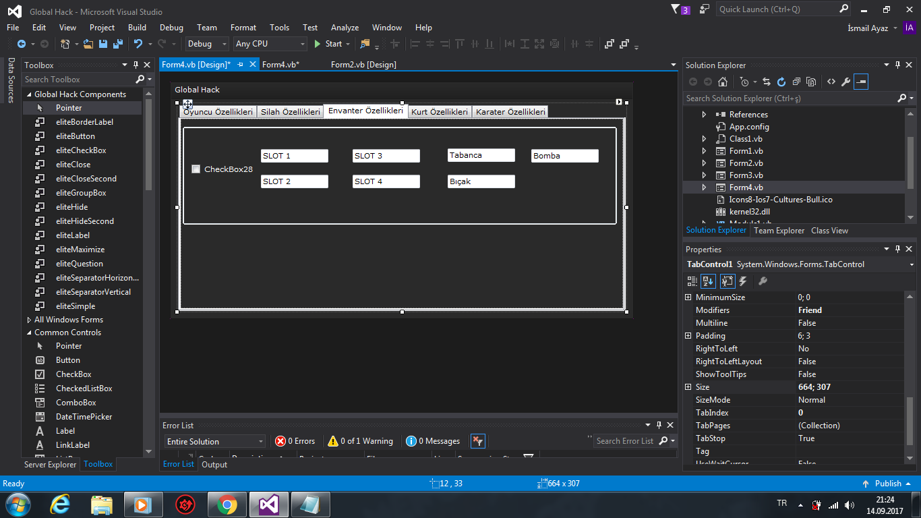Click Show All Files icon
Screen dimensions: 921x518
[811, 82]
